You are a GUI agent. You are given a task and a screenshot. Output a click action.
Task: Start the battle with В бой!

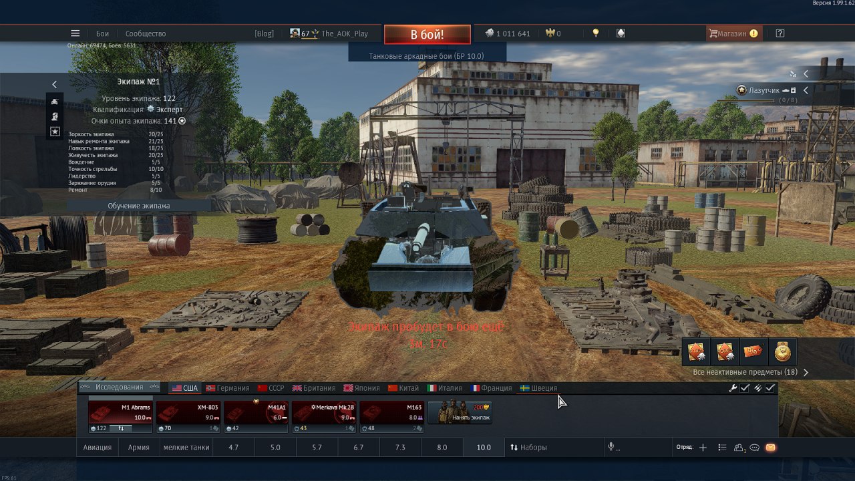click(x=427, y=34)
